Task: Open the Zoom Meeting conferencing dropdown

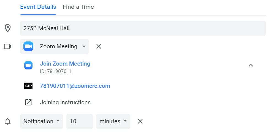Action: pos(55,46)
